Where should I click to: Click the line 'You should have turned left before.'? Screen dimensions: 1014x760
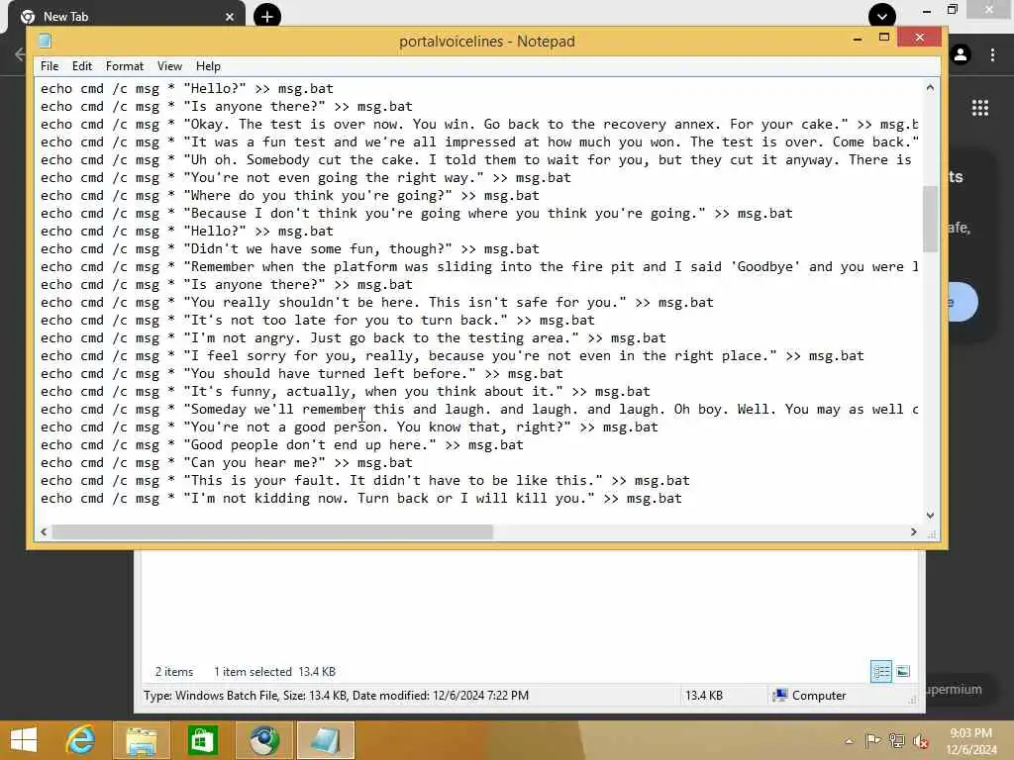coord(301,373)
